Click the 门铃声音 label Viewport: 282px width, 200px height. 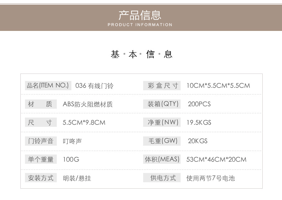tap(40, 141)
